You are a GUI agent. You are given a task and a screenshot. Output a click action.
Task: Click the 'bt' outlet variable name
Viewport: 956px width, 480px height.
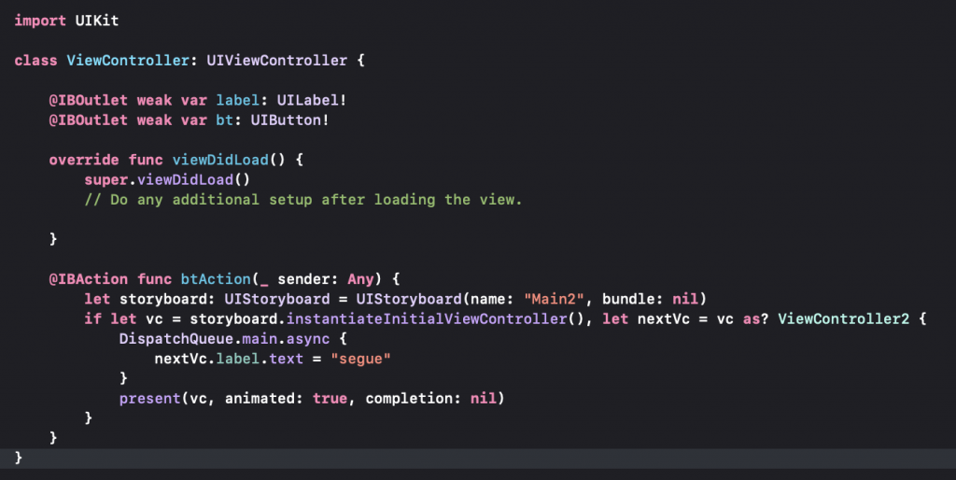pyautogui.click(x=224, y=120)
